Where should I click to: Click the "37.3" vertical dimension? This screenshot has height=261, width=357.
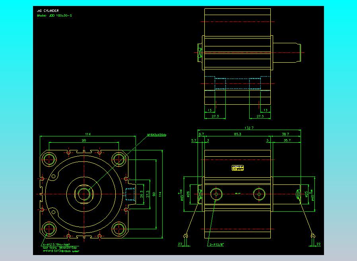pyautogui.click(x=148, y=194)
